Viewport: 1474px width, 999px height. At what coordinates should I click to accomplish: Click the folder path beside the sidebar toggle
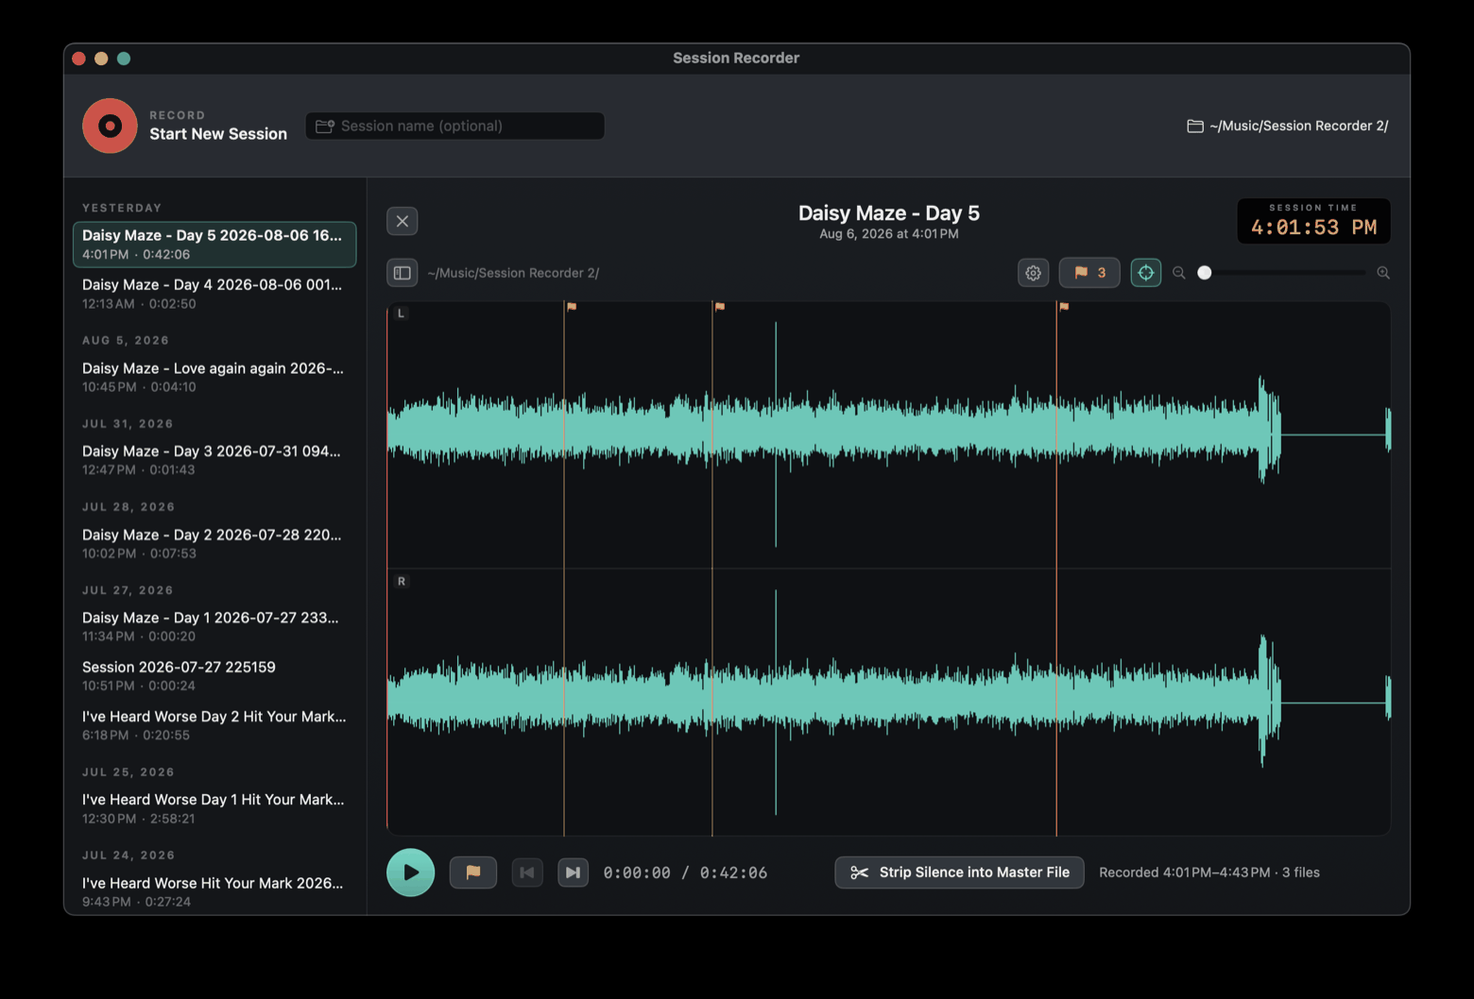pyautogui.click(x=513, y=273)
